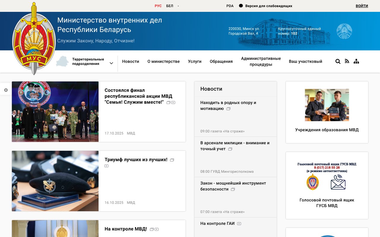Click the RSS feed icon
The image size is (380, 237).
(x=347, y=61)
